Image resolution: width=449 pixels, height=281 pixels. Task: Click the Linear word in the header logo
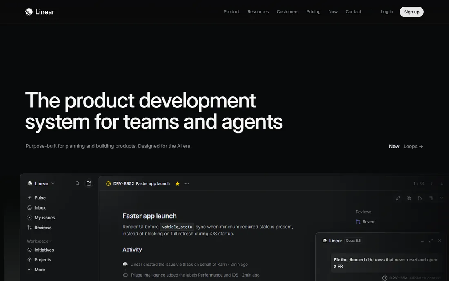click(44, 12)
